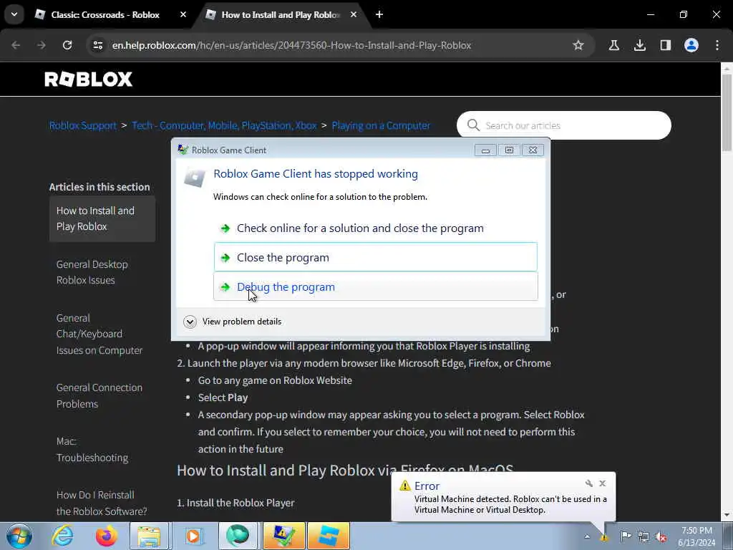
Task: Click the Roblox logo in header
Action: click(x=88, y=79)
